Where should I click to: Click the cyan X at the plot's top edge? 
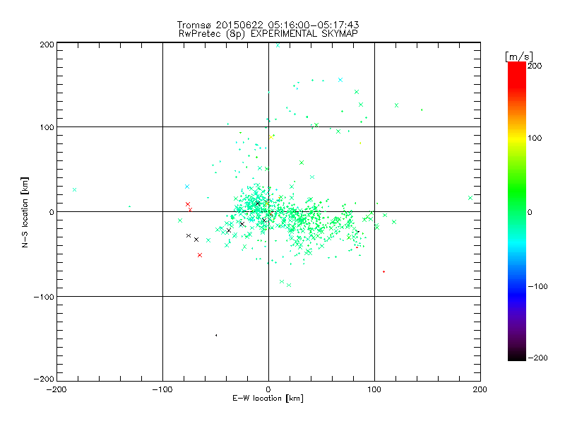[278, 45]
